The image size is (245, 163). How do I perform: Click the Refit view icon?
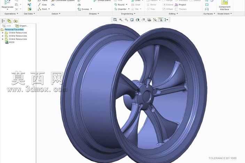(x=115, y=20)
